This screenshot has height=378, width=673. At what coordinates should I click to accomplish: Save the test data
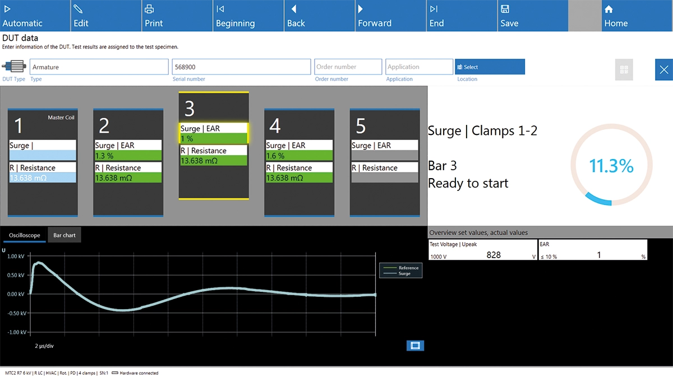point(532,16)
